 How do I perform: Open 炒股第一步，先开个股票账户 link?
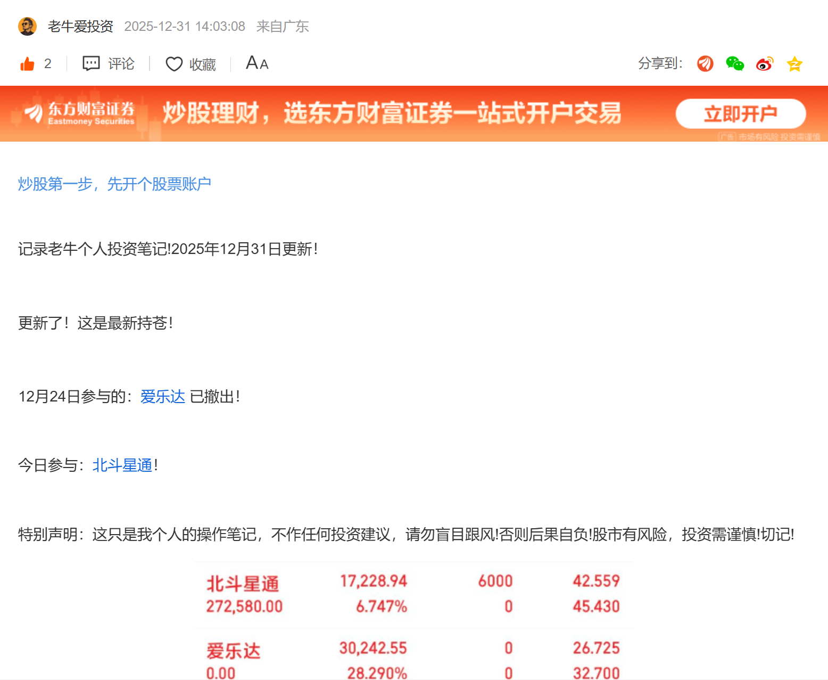point(114,184)
